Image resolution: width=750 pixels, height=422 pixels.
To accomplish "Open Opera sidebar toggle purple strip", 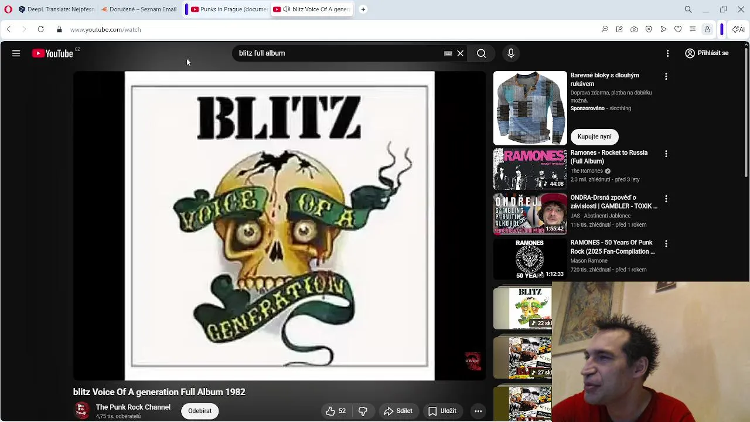I will [x=722, y=29].
